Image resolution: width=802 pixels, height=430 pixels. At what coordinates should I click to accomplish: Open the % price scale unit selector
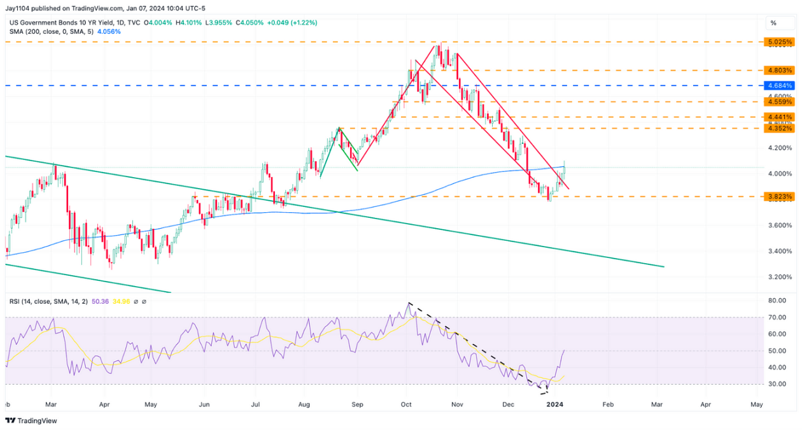click(x=773, y=23)
